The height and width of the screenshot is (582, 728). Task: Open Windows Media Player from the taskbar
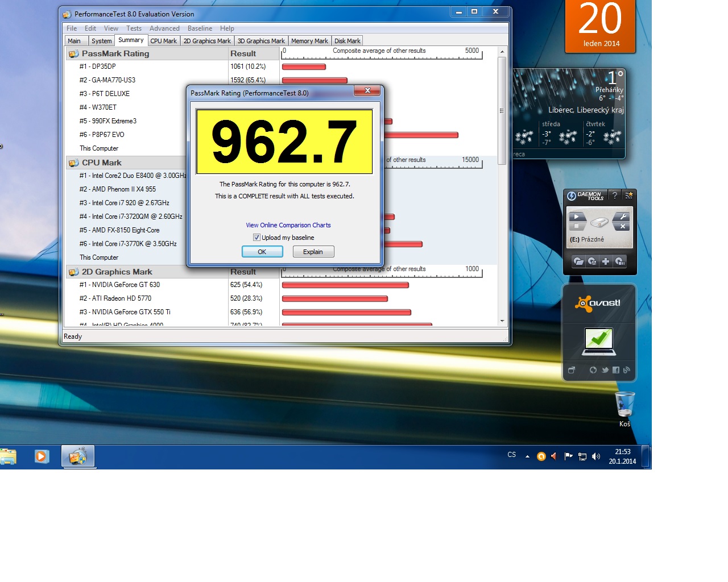pos(42,456)
